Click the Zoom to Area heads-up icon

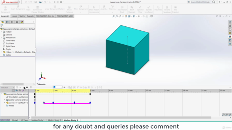pyautogui.click(x=117, y=16)
